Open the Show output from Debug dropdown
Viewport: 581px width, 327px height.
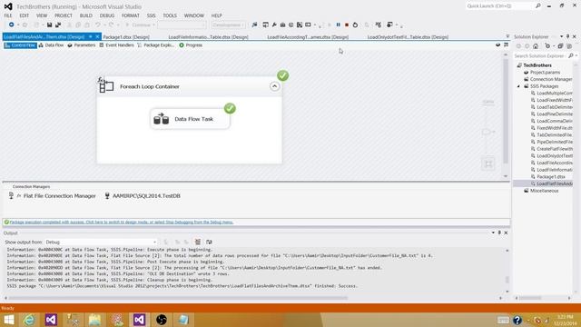101,242
